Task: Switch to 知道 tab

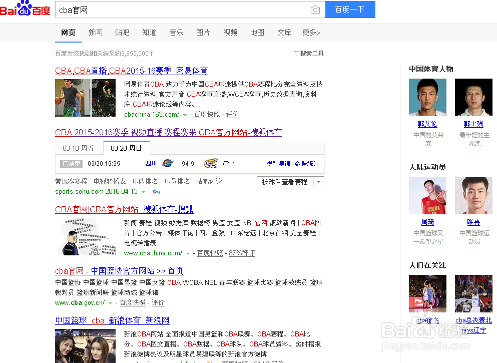Action: (x=149, y=33)
